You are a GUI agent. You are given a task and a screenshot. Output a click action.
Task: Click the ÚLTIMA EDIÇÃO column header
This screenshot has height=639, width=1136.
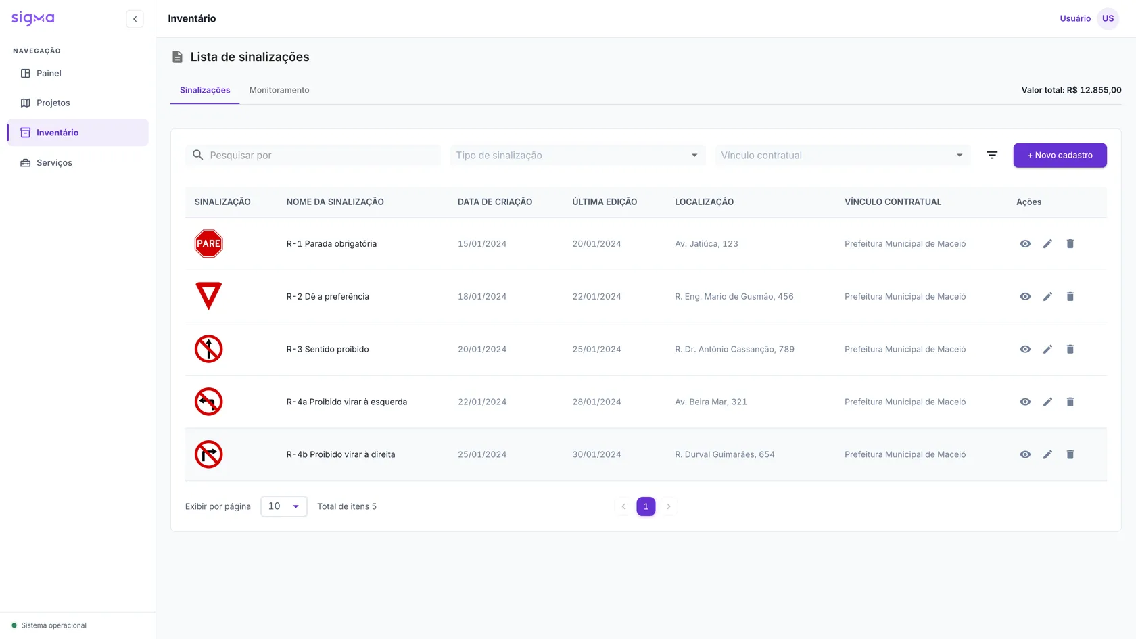[605, 202]
